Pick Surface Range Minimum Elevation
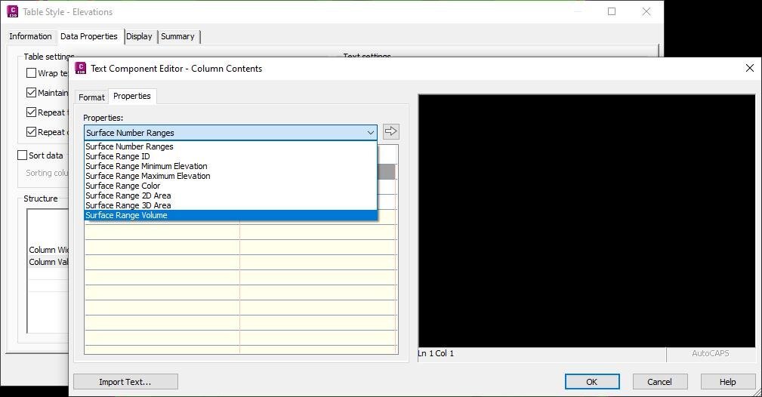 (230, 166)
